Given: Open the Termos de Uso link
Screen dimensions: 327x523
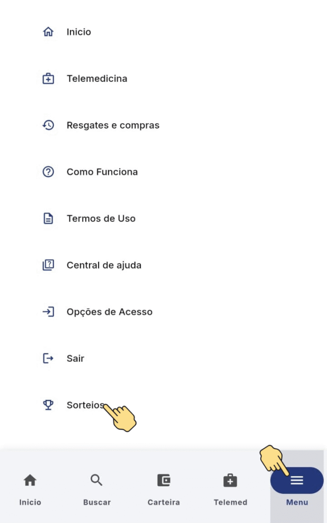Looking at the screenshot, I should 101,219.
